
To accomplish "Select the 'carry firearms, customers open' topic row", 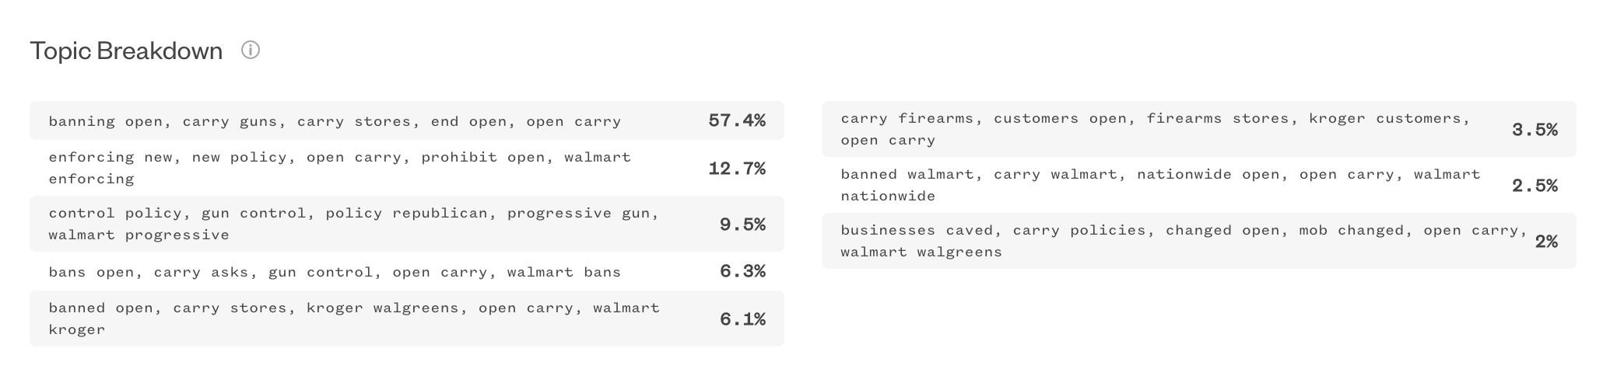I will (x=1199, y=129).
